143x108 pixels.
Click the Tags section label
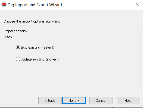tap(8, 37)
